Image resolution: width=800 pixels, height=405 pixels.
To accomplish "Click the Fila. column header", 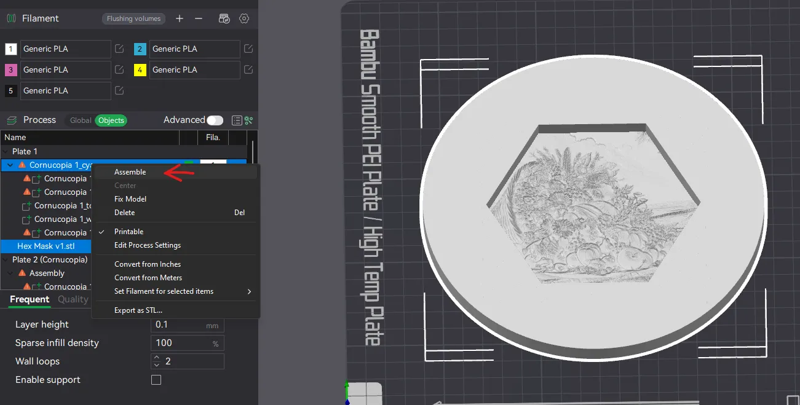I will point(213,138).
